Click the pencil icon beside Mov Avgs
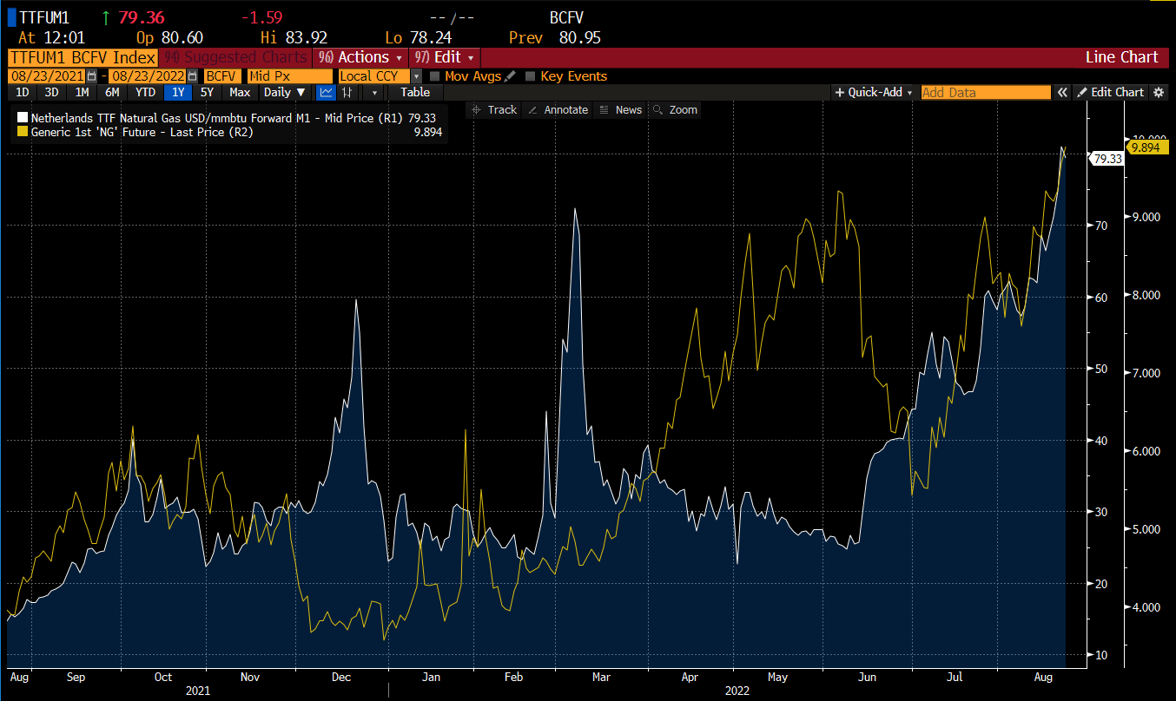 510,76
